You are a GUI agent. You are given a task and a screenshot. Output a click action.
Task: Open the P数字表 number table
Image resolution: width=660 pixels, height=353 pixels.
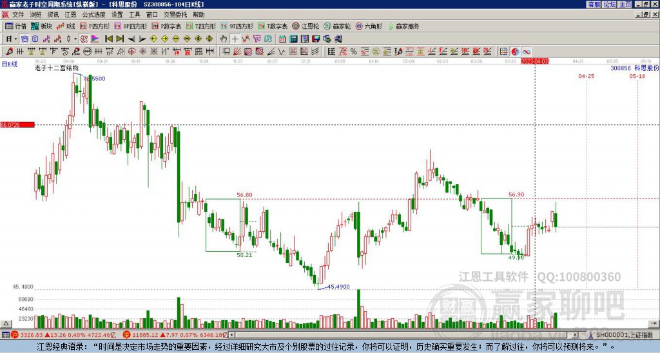coord(166,26)
